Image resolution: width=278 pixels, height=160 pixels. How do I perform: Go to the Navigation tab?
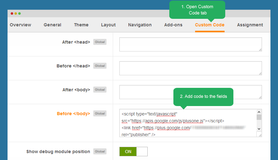[x=140, y=25]
